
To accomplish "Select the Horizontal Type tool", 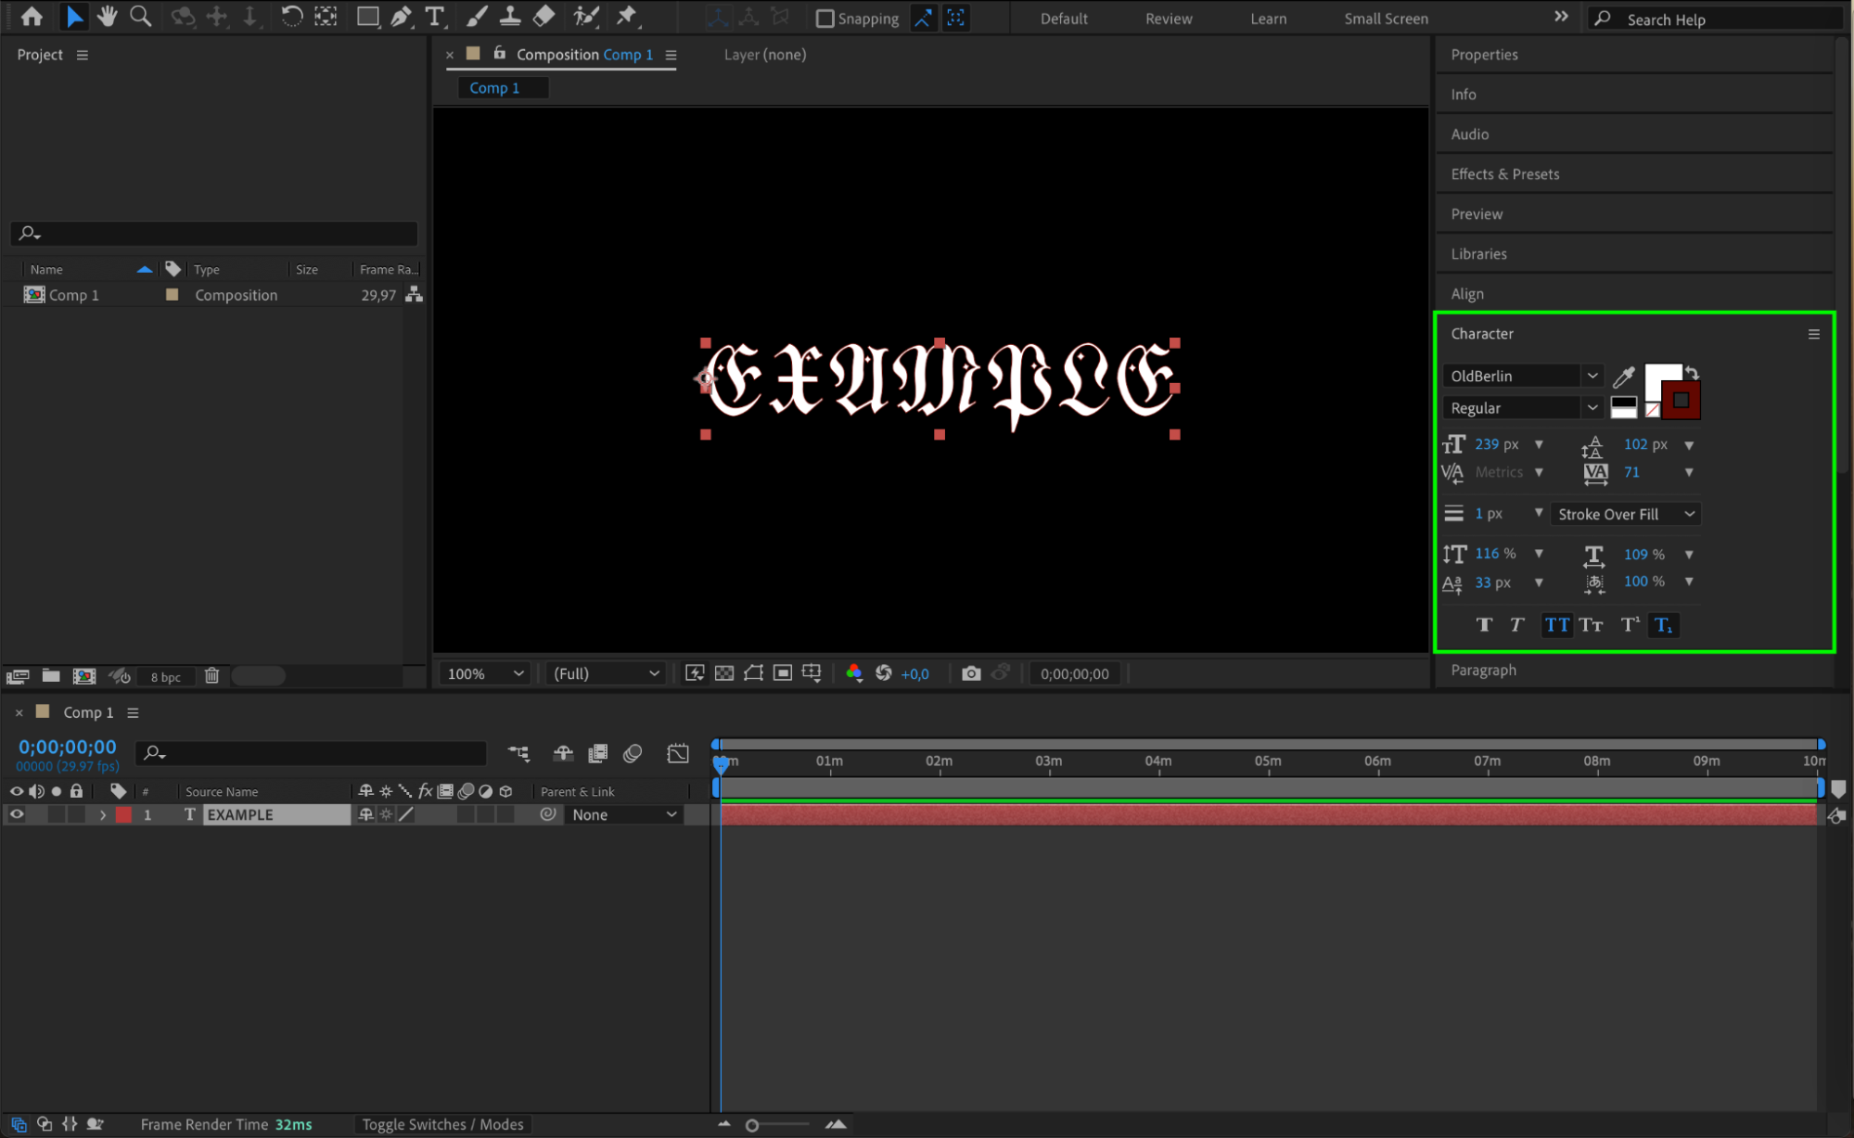I will (434, 16).
